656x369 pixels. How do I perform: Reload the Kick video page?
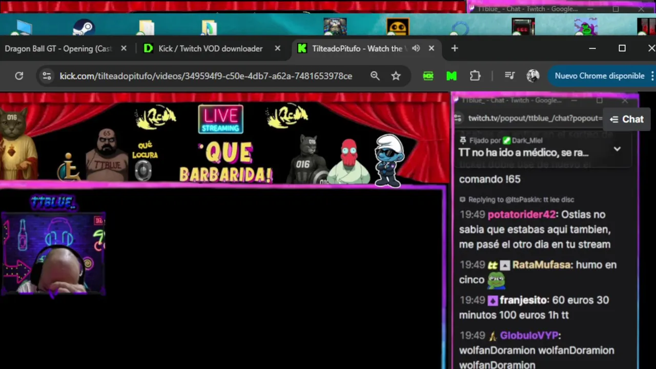pyautogui.click(x=19, y=76)
